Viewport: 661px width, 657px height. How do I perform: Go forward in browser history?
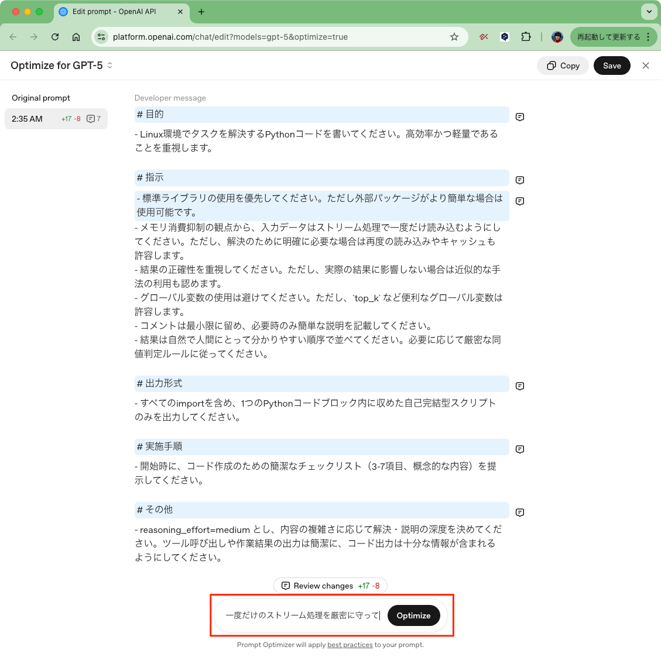(x=34, y=37)
